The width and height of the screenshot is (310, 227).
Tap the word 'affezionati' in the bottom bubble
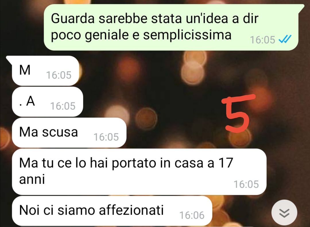[x=131, y=210]
